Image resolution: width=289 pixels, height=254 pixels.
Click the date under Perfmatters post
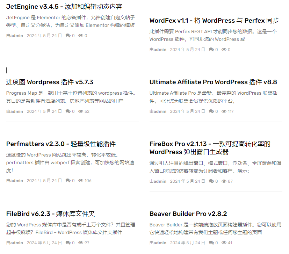[44, 181]
